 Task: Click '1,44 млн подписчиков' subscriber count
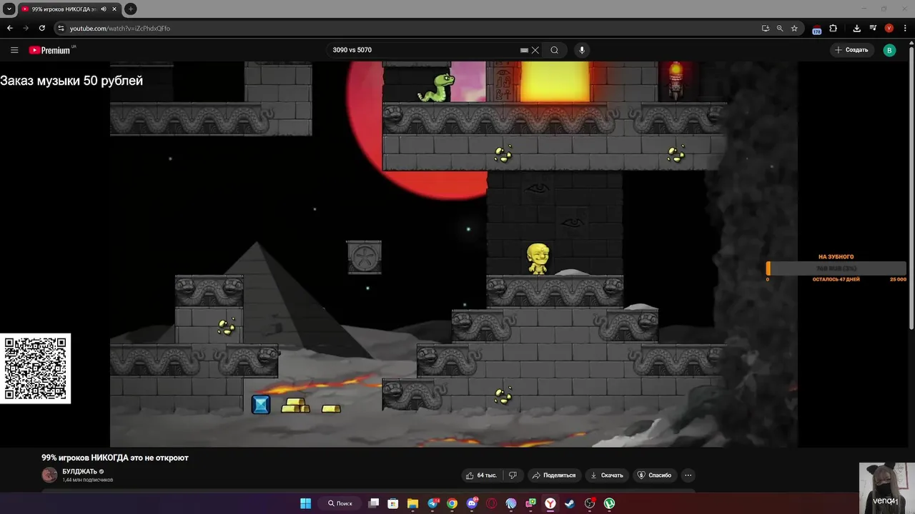[87, 480]
